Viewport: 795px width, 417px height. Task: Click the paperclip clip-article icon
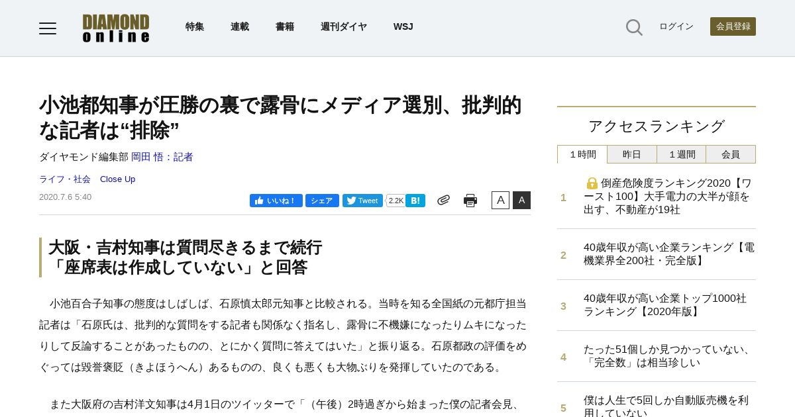point(443,200)
